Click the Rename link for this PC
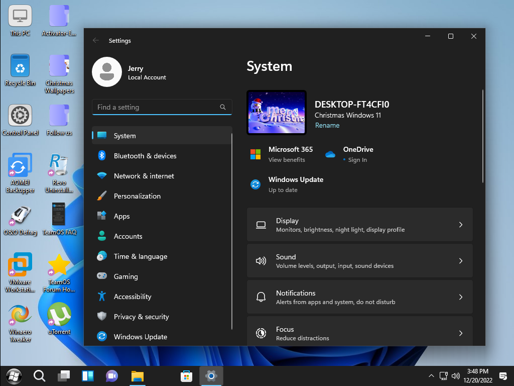Image resolution: width=514 pixels, height=386 pixels. pyautogui.click(x=327, y=126)
